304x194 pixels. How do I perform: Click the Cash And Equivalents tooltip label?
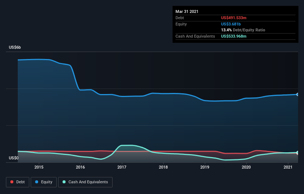point(195,36)
